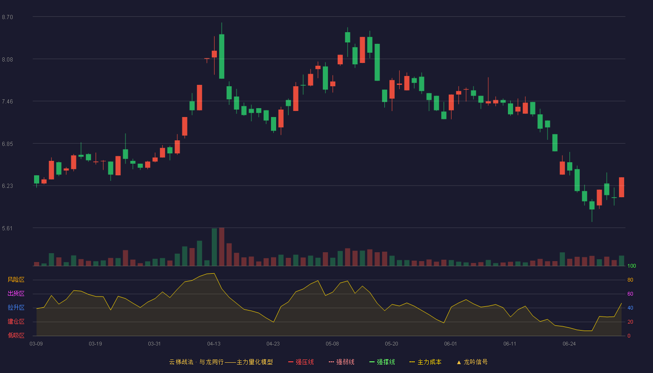Click the 40 indicator axis value
Image resolution: width=653 pixels, height=373 pixels.
[x=630, y=308]
